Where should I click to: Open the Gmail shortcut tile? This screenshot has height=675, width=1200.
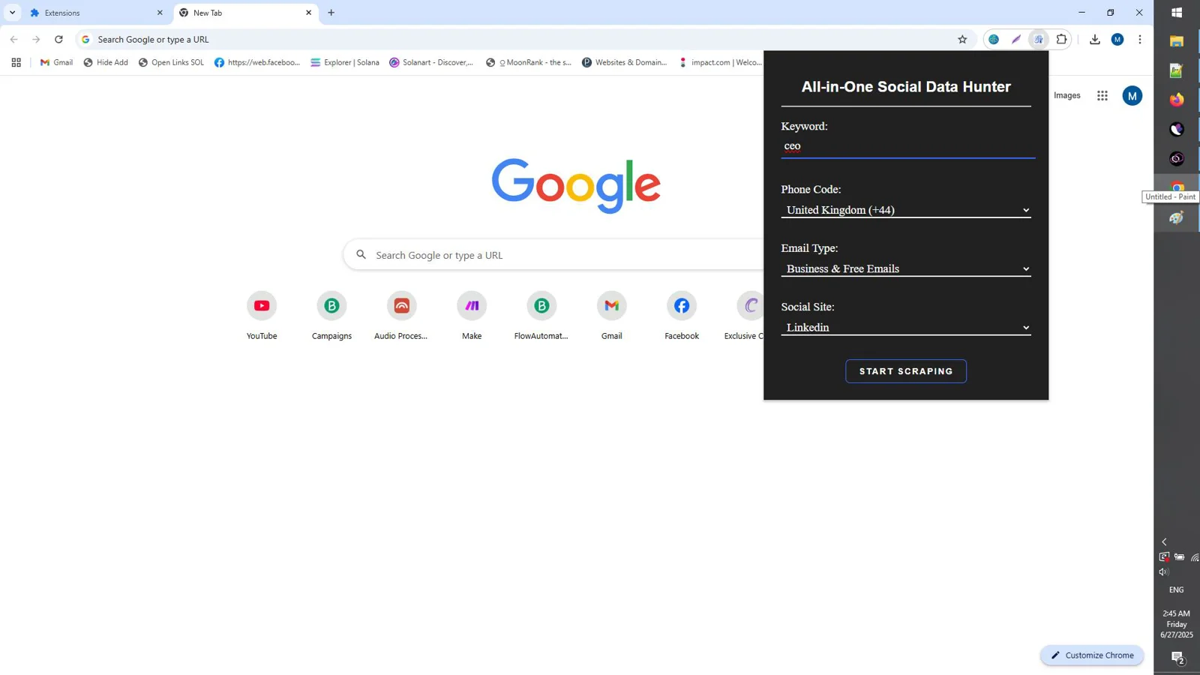(x=612, y=315)
